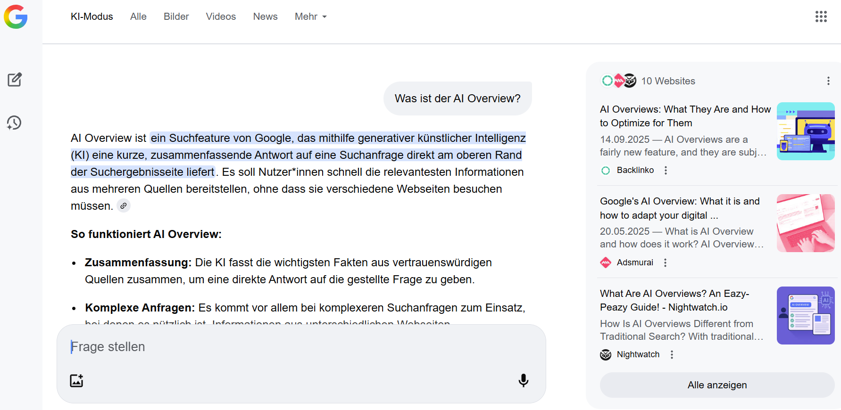Click the '10 Websites' label
The width and height of the screenshot is (841, 410).
click(x=668, y=81)
